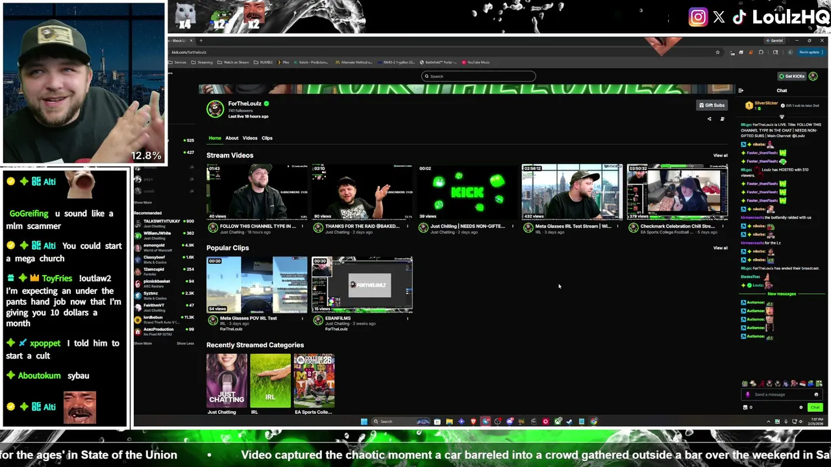Click the Send a message input field

pos(782,394)
